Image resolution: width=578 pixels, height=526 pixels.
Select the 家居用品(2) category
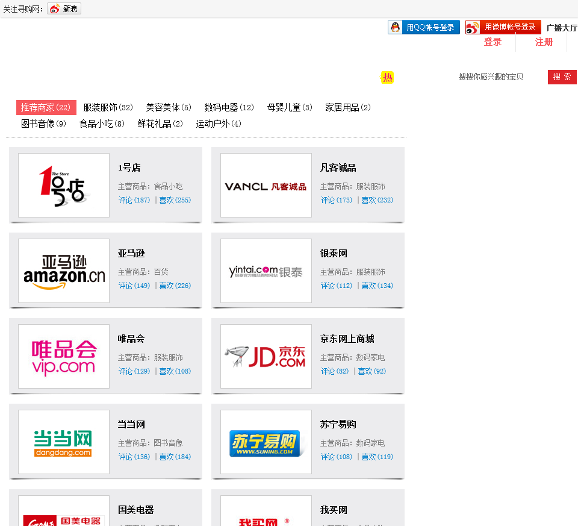point(347,107)
